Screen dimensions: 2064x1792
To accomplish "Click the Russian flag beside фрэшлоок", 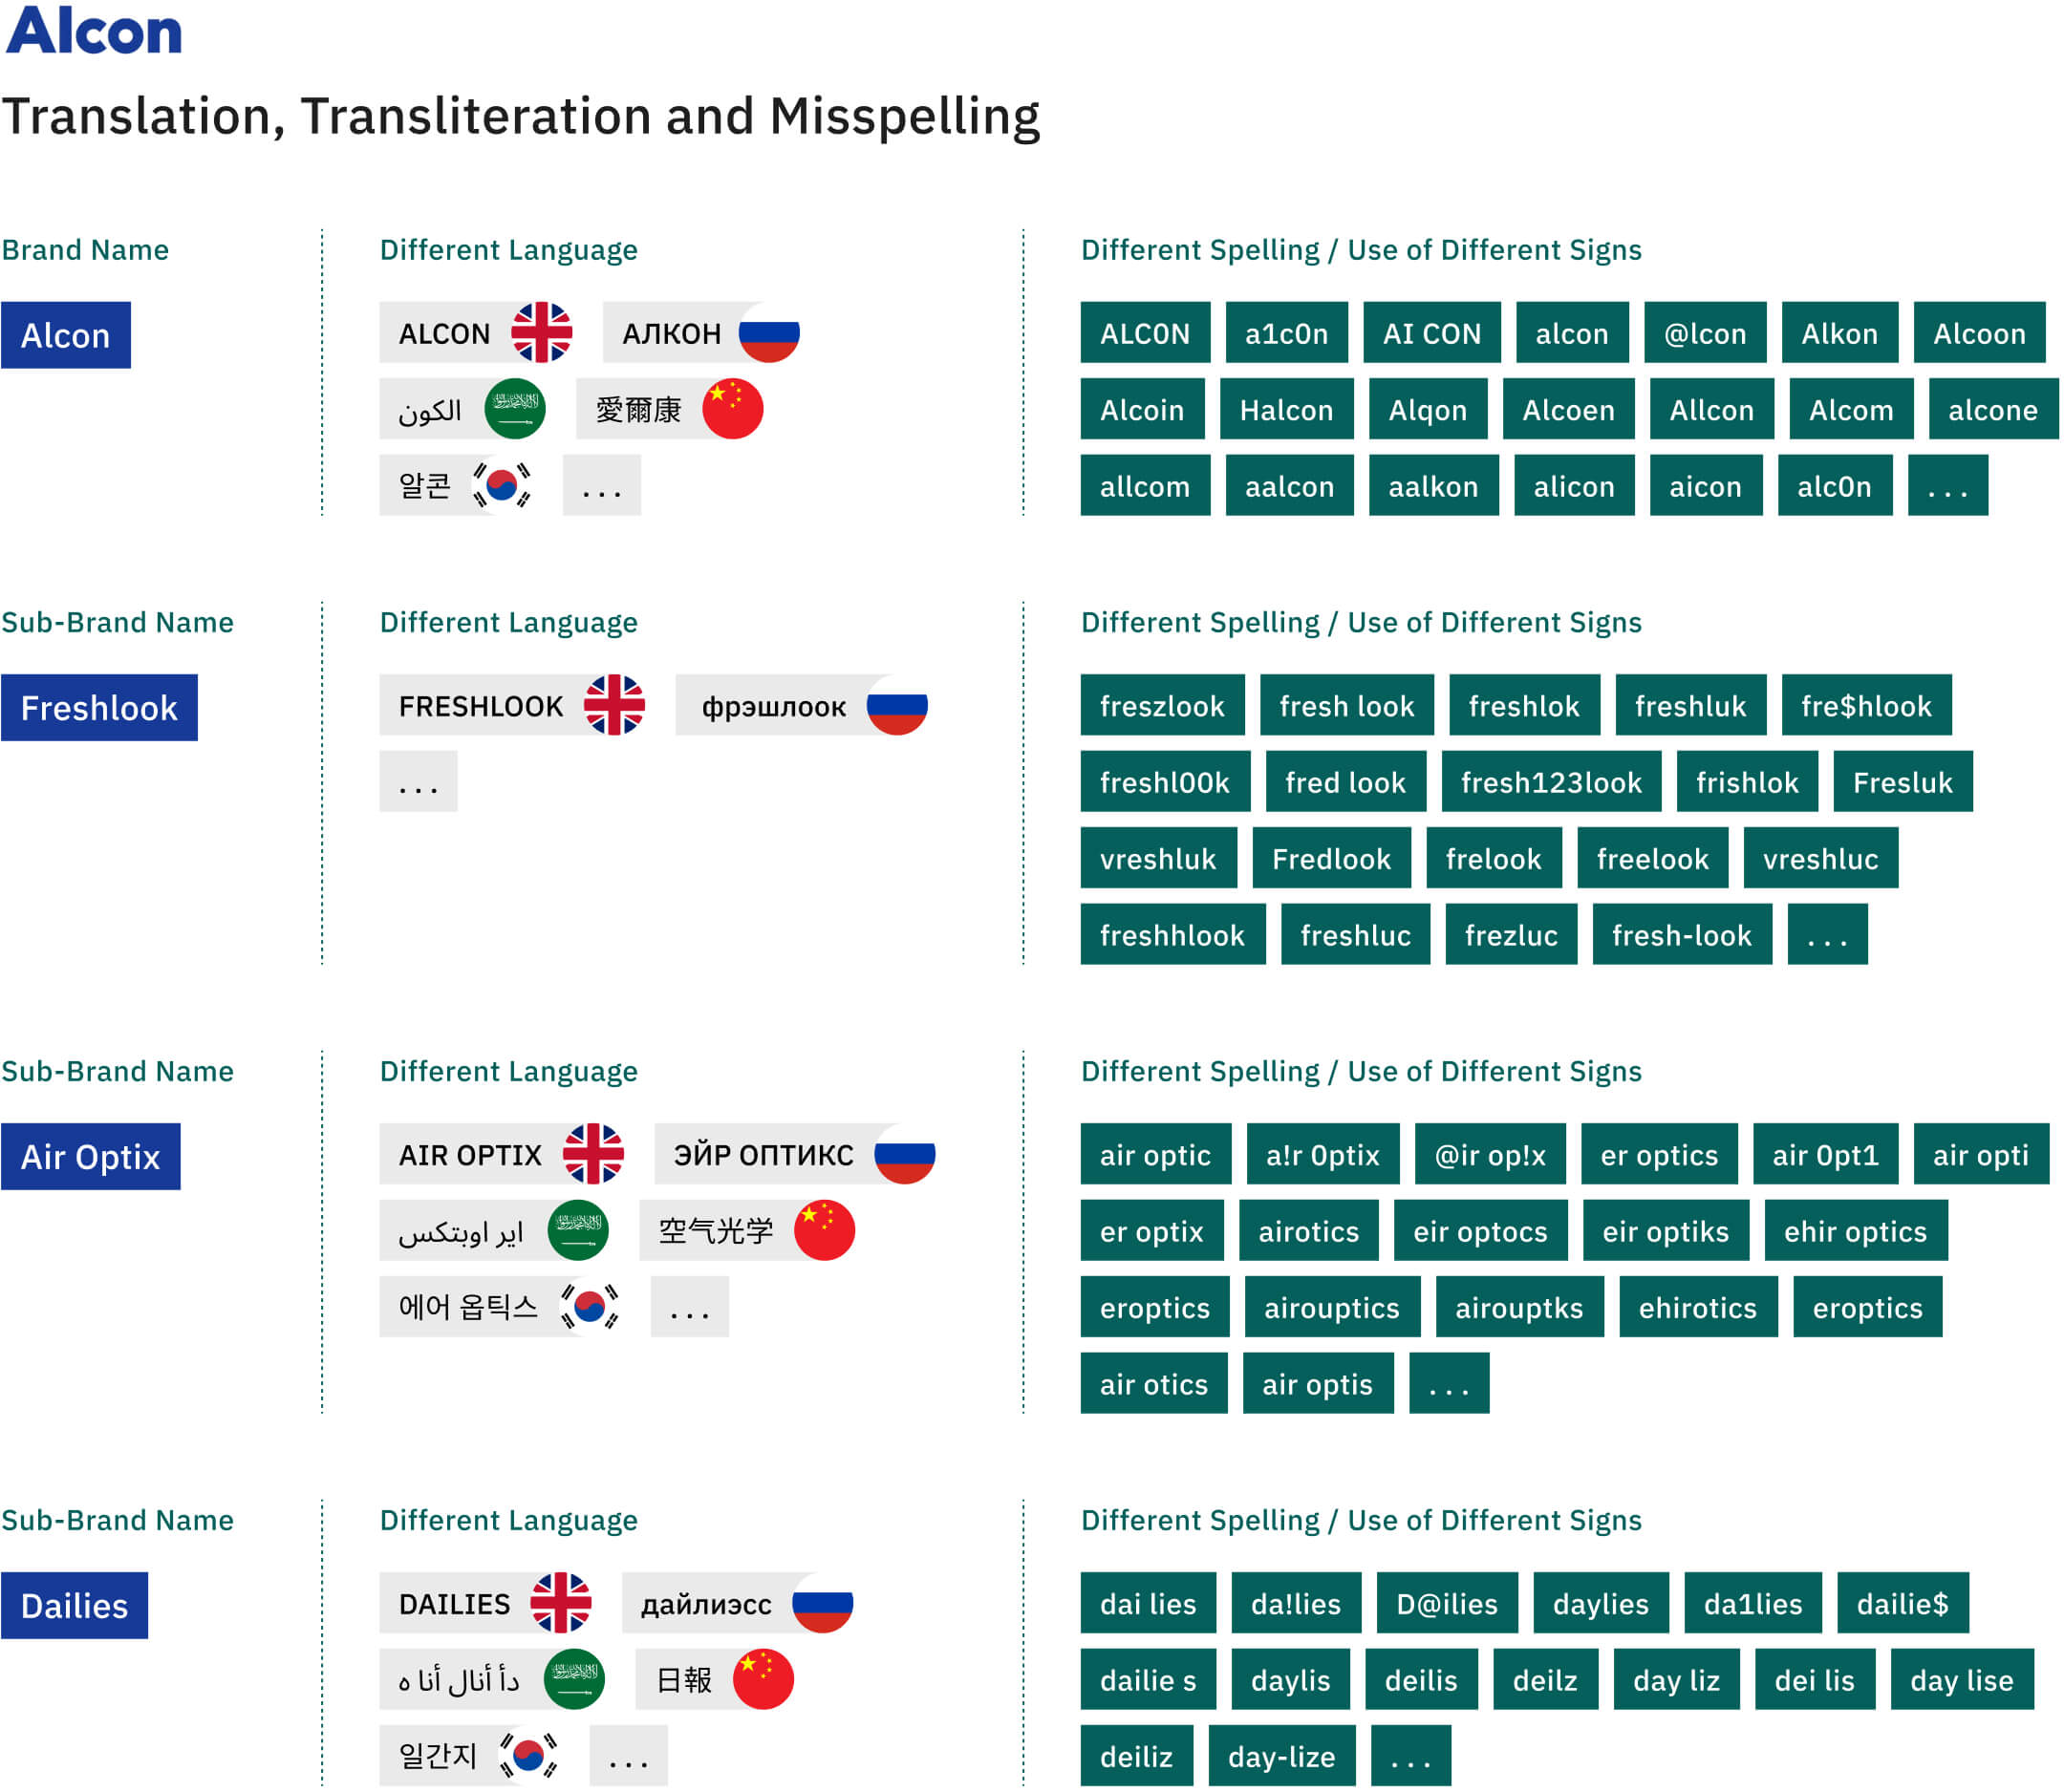I will (896, 705).
